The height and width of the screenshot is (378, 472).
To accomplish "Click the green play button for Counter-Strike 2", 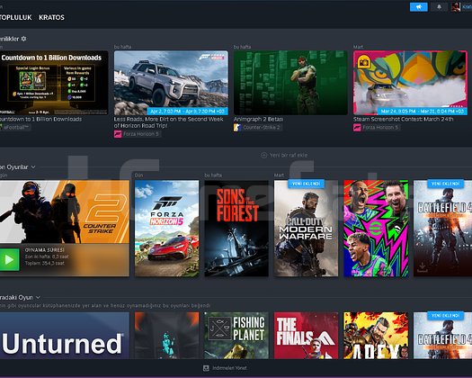I will coord(9,259).
